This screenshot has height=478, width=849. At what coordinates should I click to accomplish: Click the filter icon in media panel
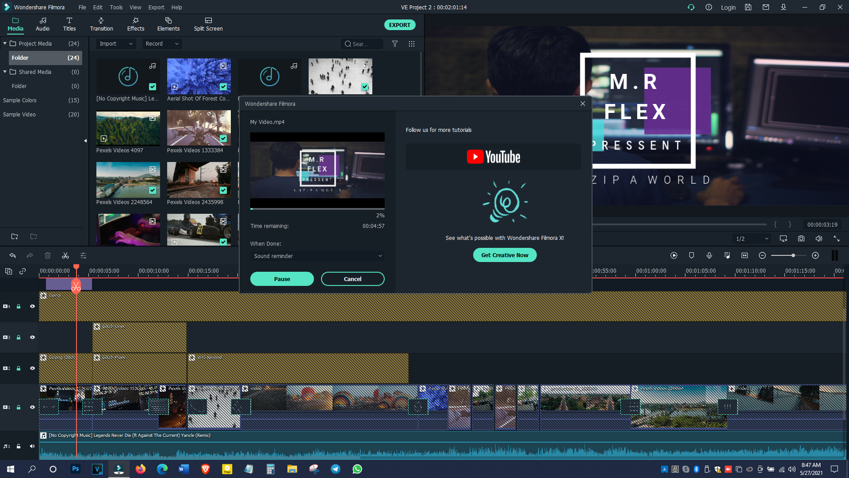395,44
